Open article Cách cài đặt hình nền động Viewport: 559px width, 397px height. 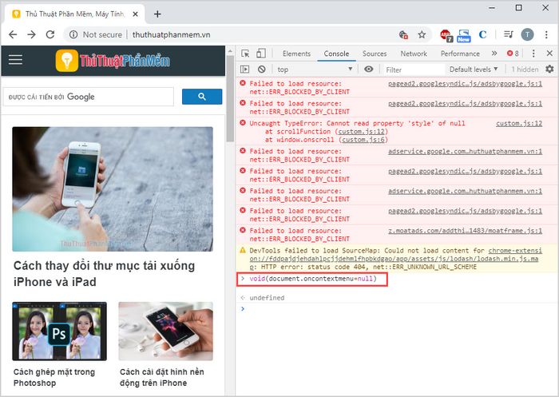162,377
